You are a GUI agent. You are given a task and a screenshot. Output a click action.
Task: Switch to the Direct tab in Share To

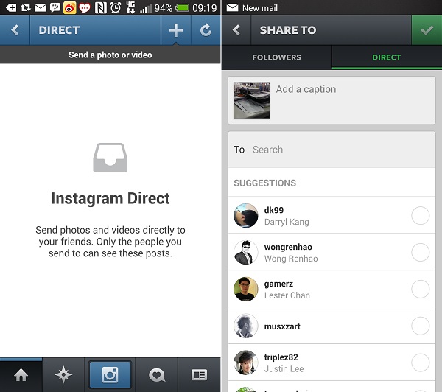point(387,57)
